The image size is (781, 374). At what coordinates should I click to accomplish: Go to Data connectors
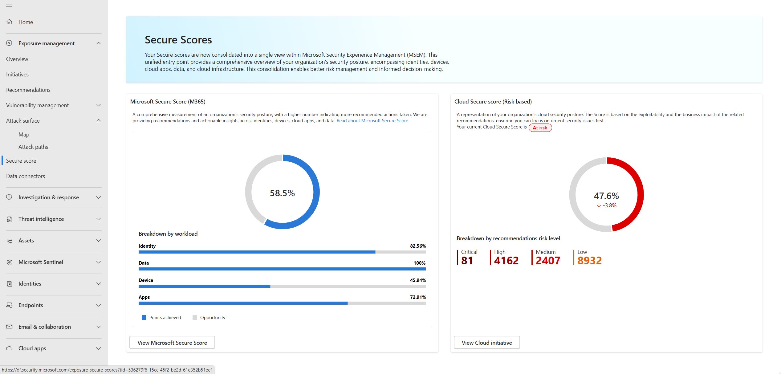[26, 176]
